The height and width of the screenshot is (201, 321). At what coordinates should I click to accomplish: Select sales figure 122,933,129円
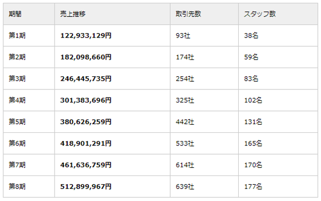(86, 35)
